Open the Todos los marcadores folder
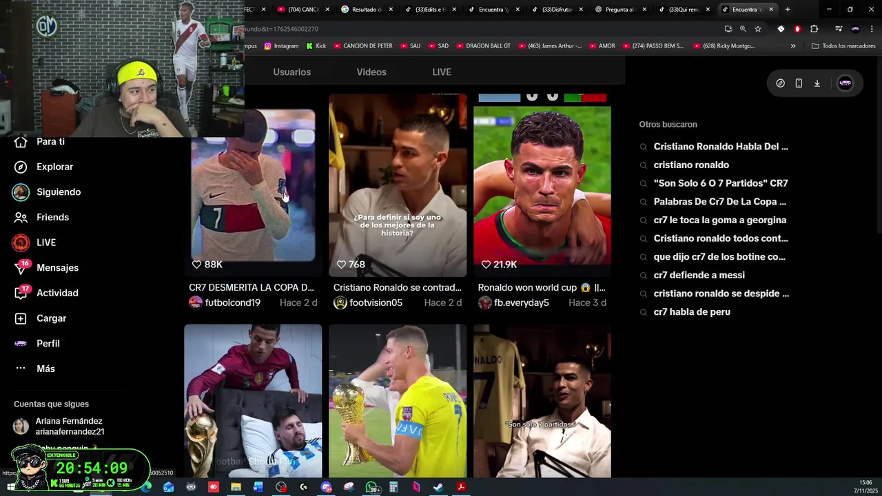Screen dimensions: 882x496 pos(843,46)
